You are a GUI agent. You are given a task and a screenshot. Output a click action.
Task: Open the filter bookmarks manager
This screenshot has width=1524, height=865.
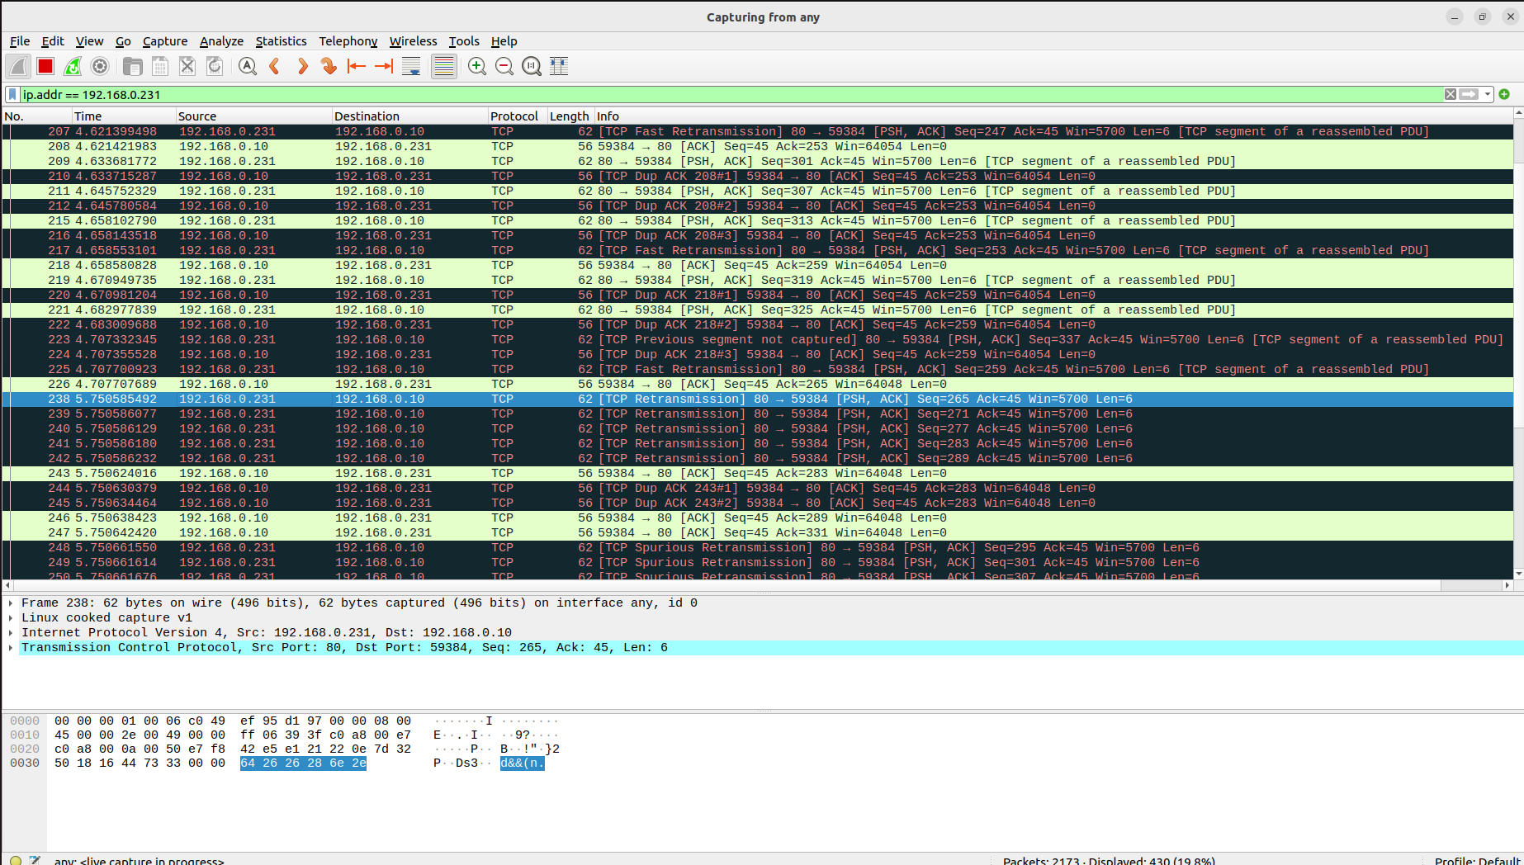point(10,94)
